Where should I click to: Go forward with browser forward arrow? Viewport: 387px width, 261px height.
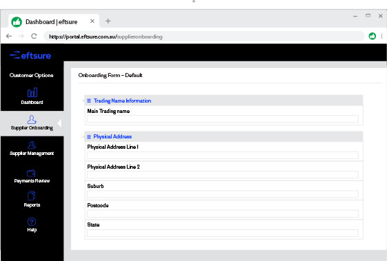[x=21, y=36]
